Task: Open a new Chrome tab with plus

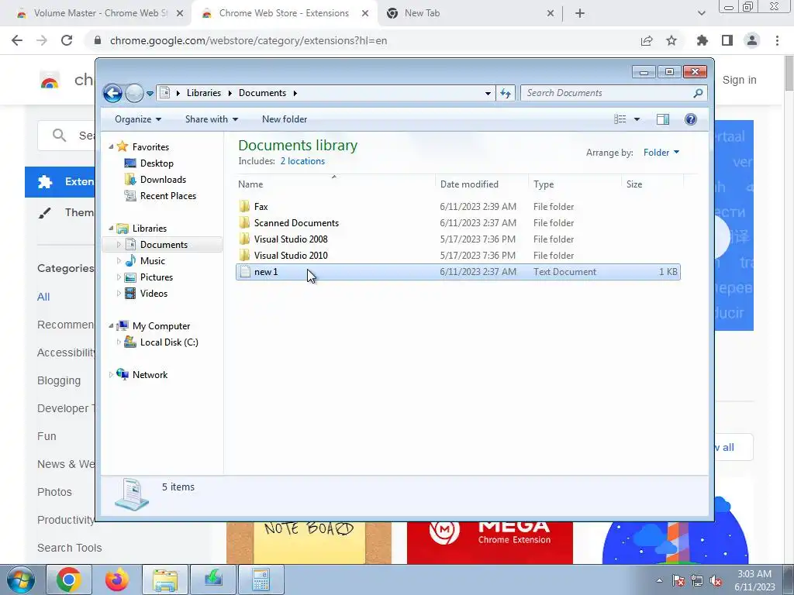Action: click(x=580, y=14)
